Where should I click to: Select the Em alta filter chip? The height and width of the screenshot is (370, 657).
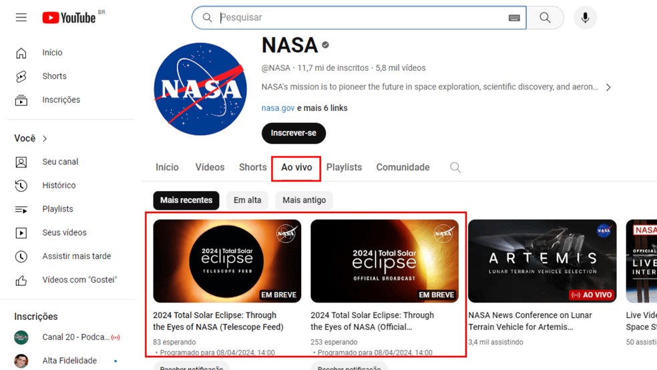[x=247, y=200]
